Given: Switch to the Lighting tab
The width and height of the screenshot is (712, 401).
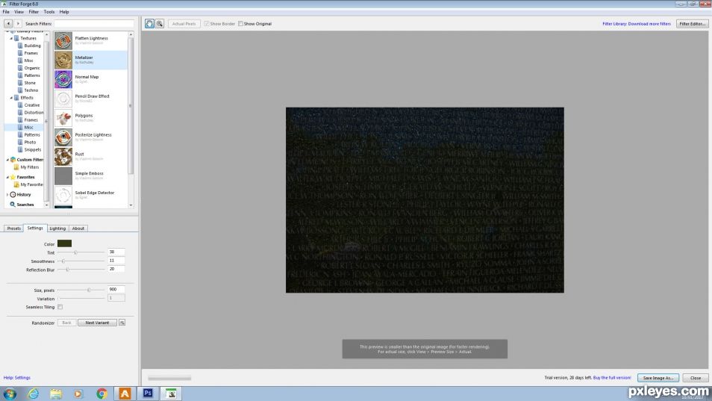Looking at the screenshot, I should click(x=57, y=229).
